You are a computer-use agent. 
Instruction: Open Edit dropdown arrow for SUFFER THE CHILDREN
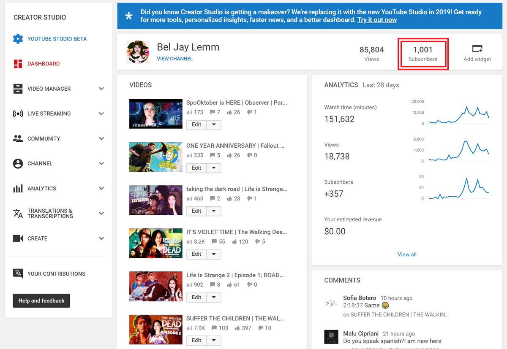click(214, 341)
